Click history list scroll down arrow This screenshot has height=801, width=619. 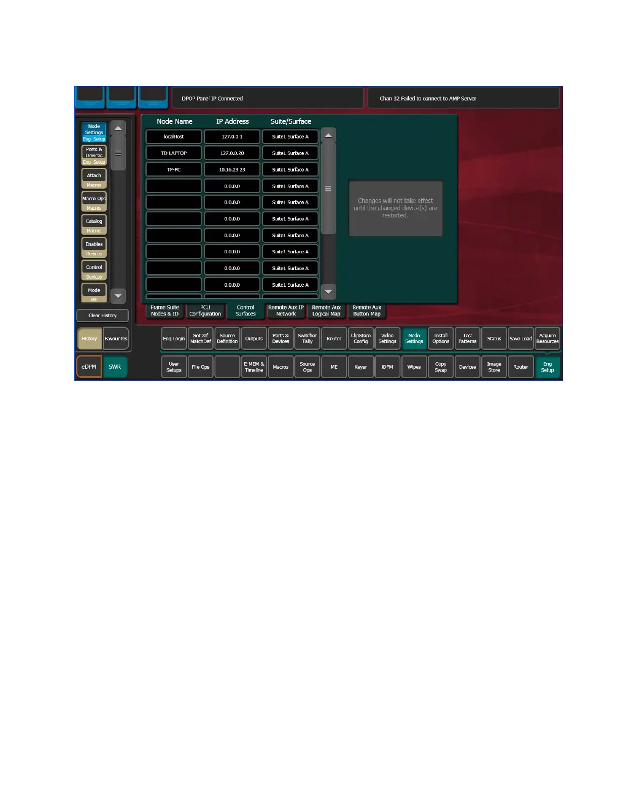click(118, 296)
